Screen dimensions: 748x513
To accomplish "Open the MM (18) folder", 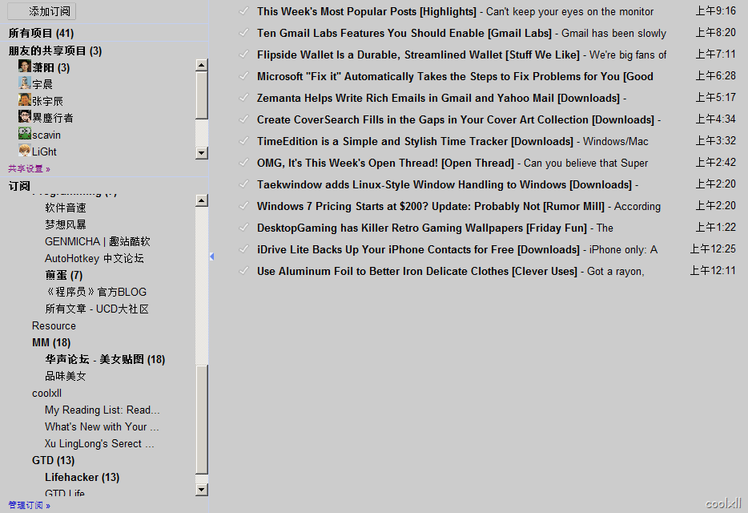I will coord(51,342).
